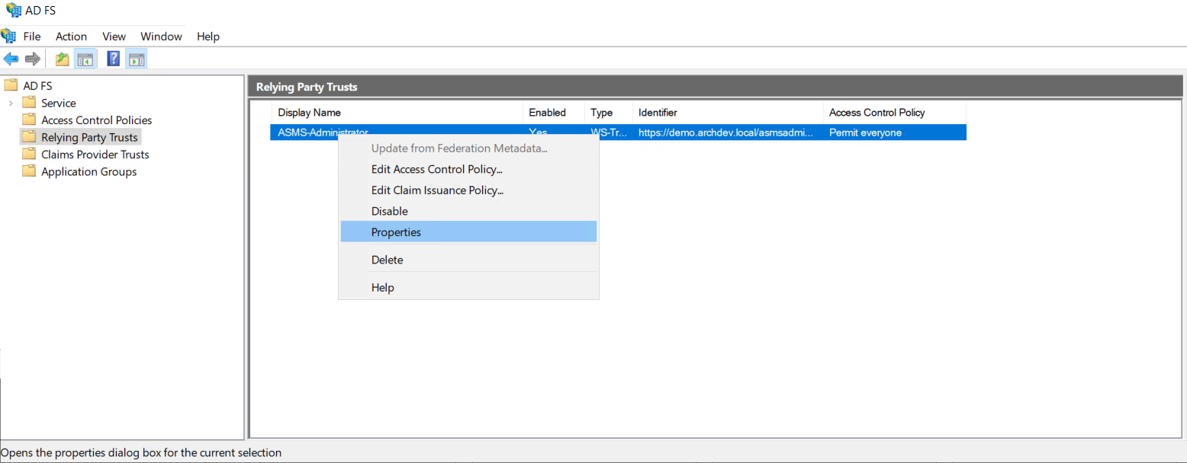Viewport: 1187px width, 463px height.
Task: Click the Access Control Policies folder icon
Action: click(29, 120)
